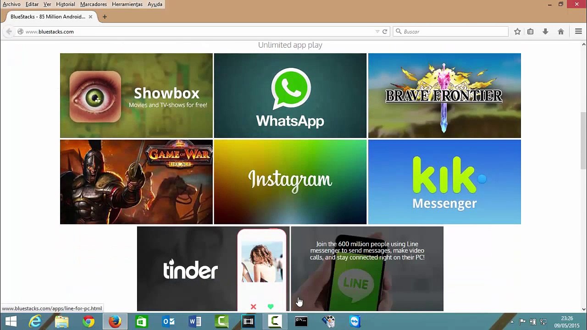Open the Kik Messenger tile
587x330 pixels.
(444, 182)
